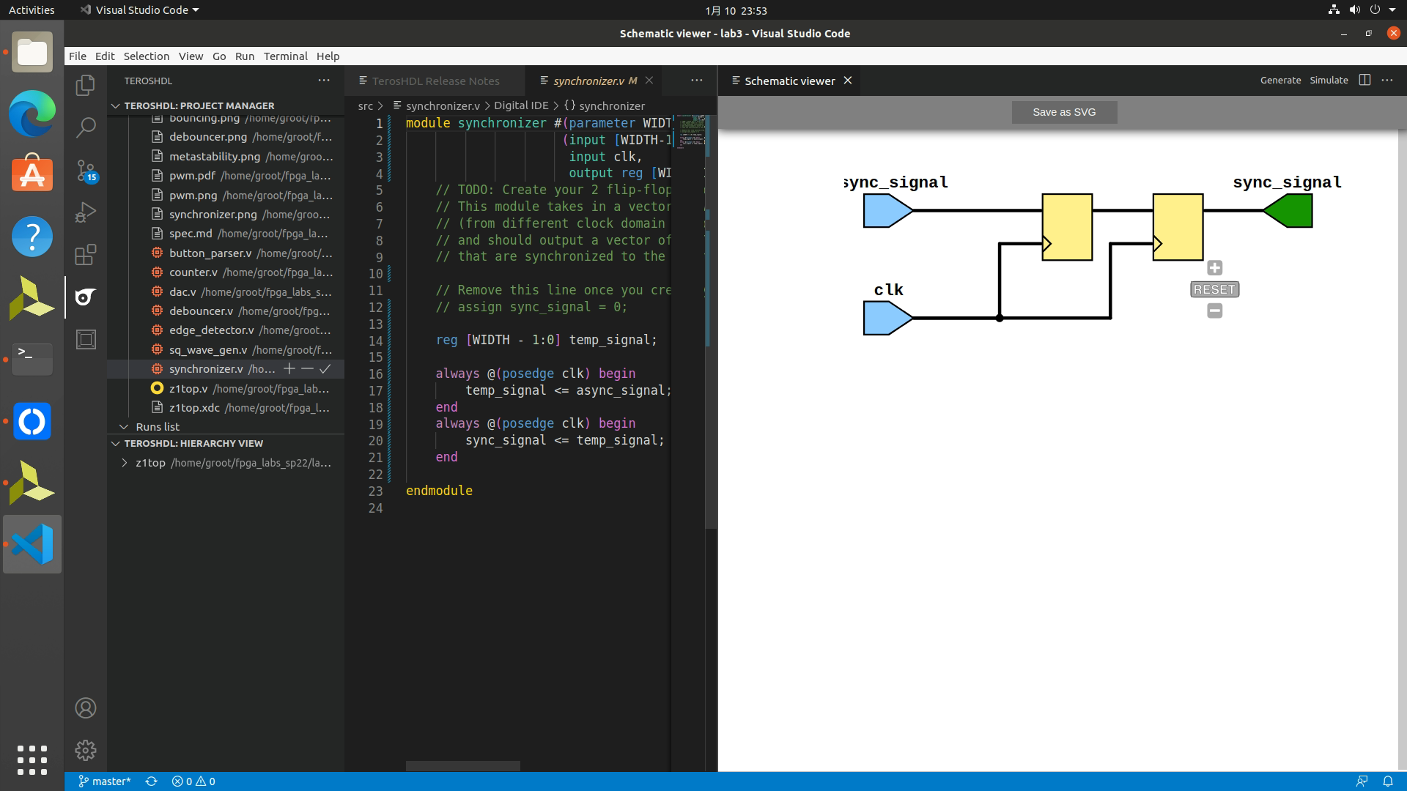Click Generate in the Schematic viewer toolbar
The width and height of the screenshot is (1407, 791).
1279,81
